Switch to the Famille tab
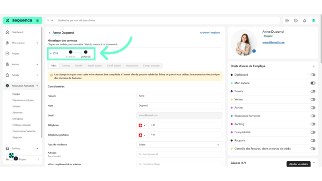This screenshot has height=181, width=322. click(79, 65)
